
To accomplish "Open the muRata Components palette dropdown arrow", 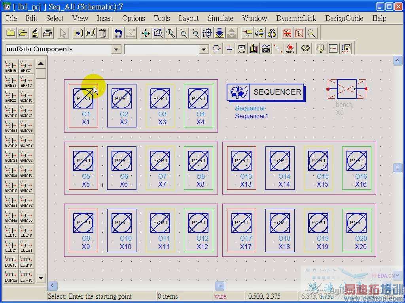I will (x=116, y=49).
